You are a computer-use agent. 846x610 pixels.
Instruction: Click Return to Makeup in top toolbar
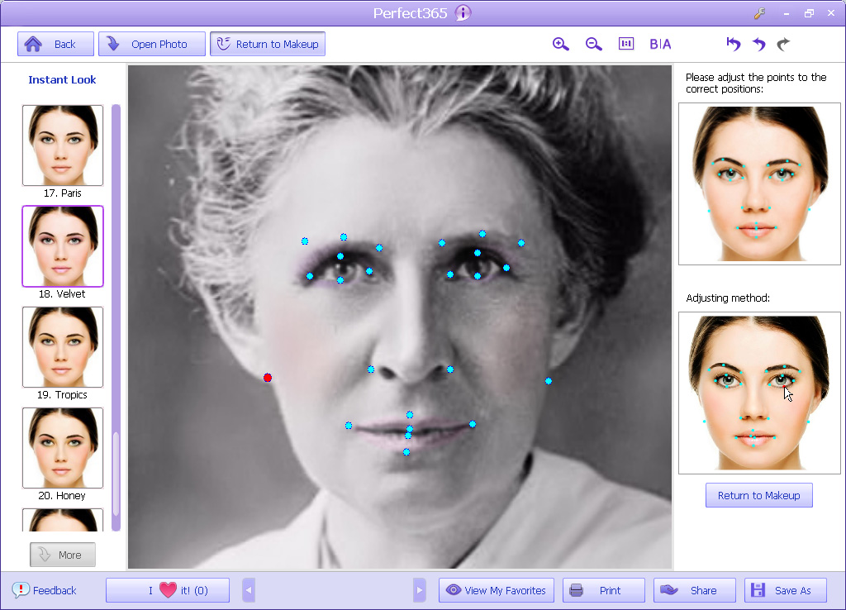click(x=268, y=45)
